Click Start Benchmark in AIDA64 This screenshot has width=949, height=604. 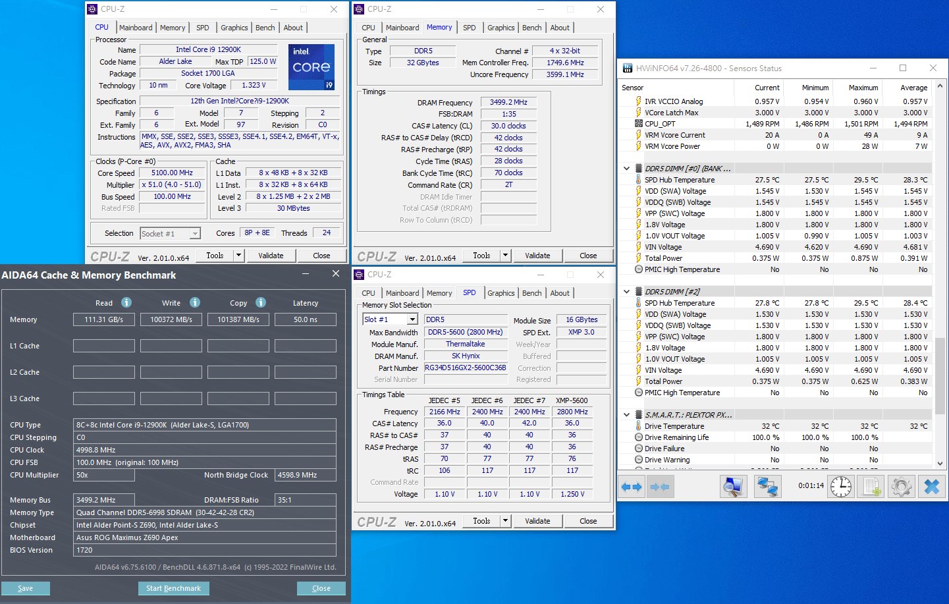point(174,588)
